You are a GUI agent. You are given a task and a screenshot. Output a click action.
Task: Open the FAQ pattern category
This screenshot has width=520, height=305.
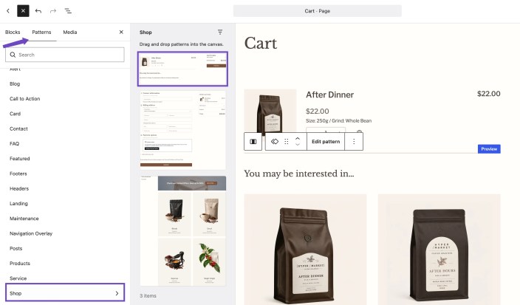pos(14,143)
